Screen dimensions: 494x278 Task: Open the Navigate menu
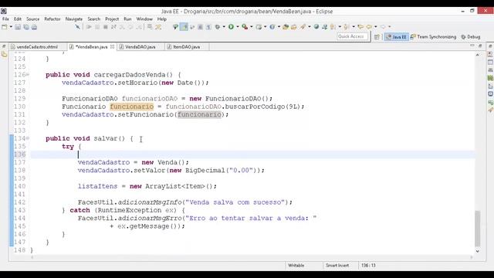click(x=74, y=19)
